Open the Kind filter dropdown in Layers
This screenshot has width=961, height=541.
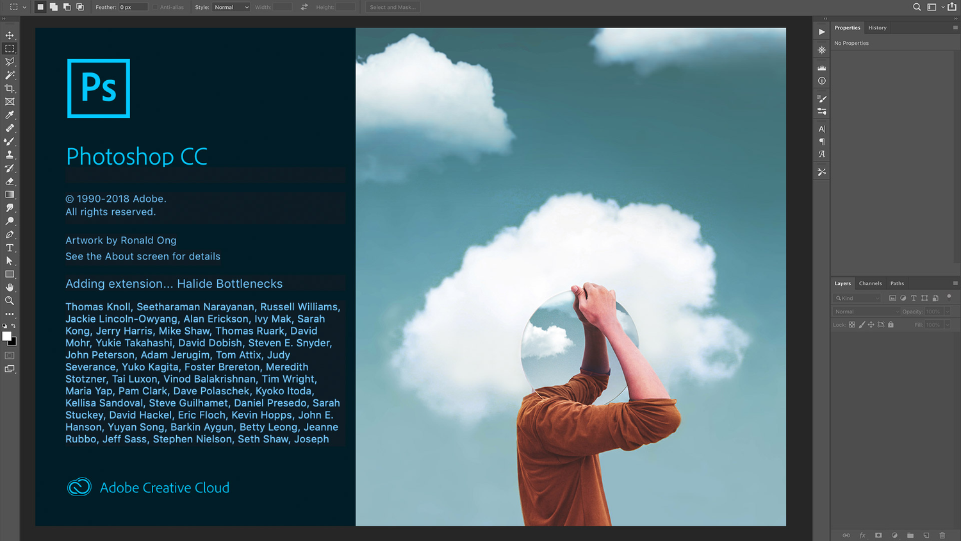pos(858,298)
